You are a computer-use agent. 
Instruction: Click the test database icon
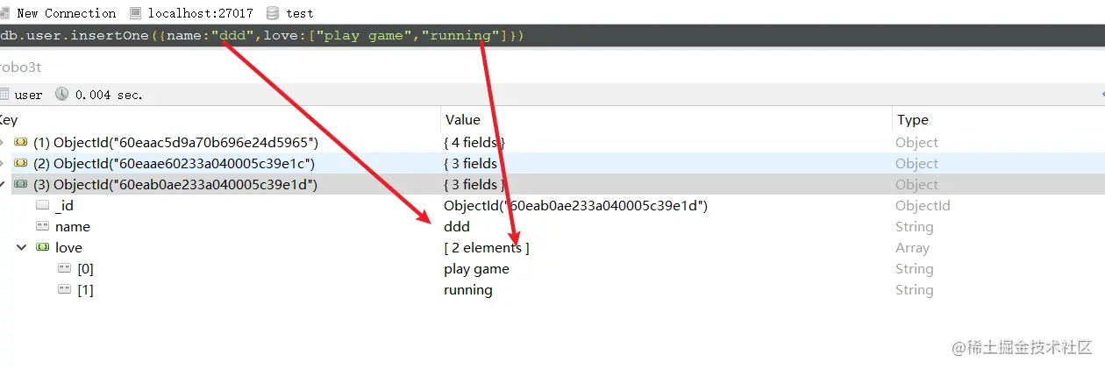[x=272, y=13]
